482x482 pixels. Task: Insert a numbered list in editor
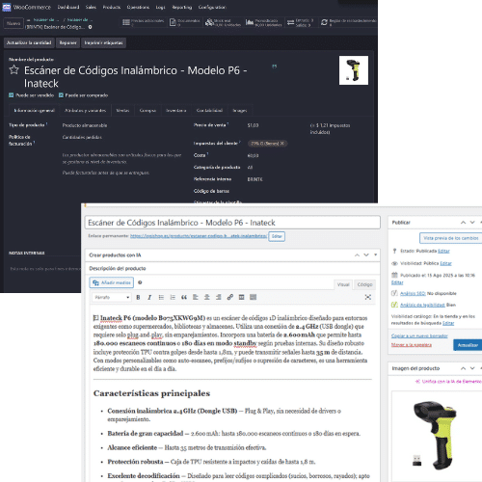coord(173,297)
